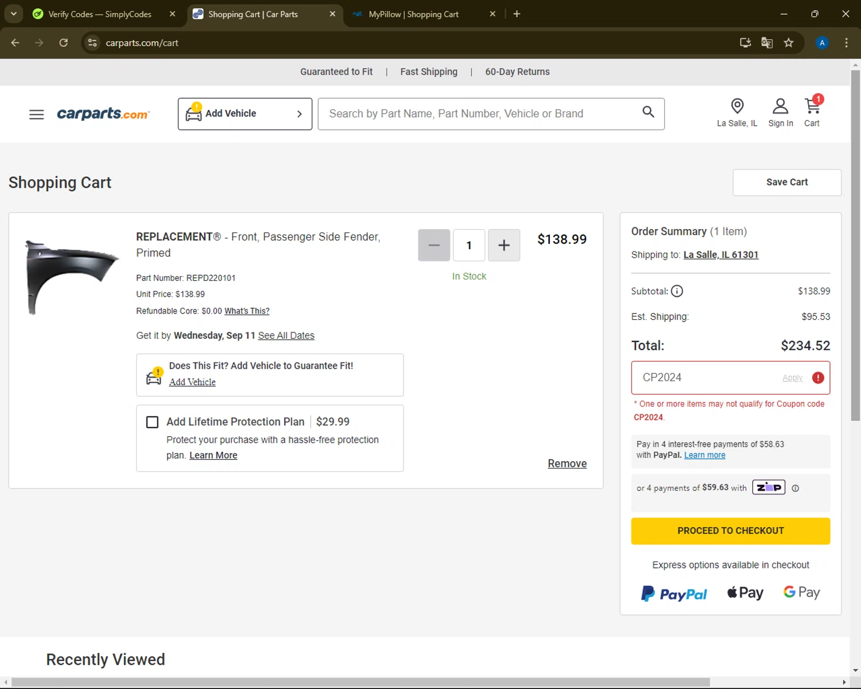This screenshot has height=689, width=861.
Task: Increase quantity with the plus button
Action: click(x=503, y=245)
